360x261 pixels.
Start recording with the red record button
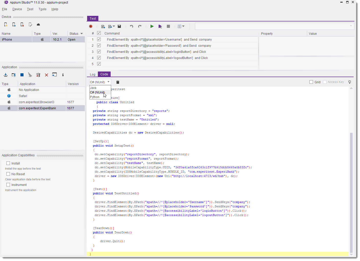[x=91, y=26]
